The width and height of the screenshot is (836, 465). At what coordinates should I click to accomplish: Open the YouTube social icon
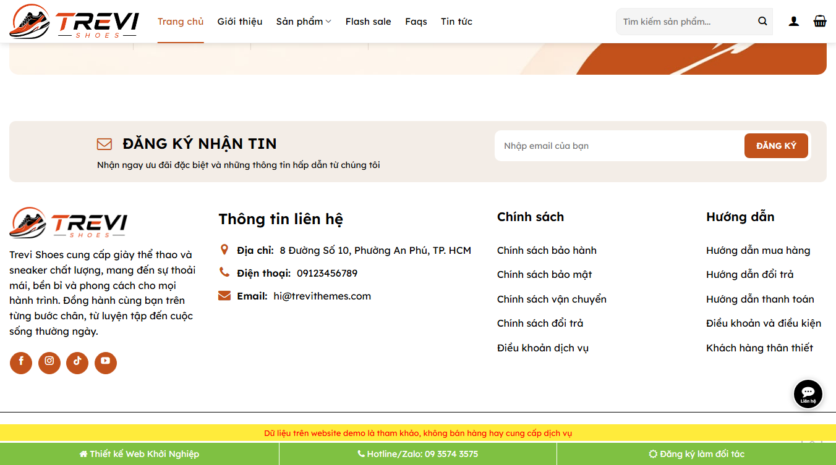coord(106,363)
